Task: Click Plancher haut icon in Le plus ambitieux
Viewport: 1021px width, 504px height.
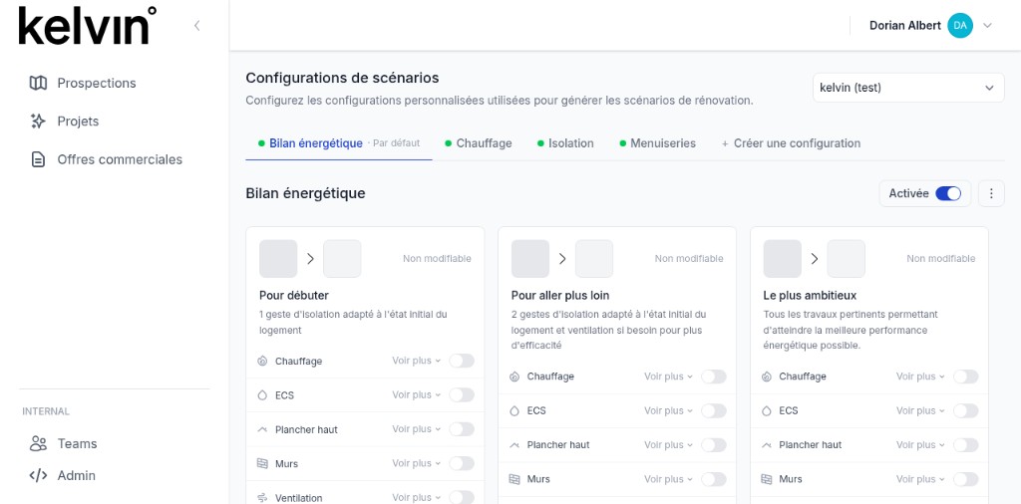Action: tap(767, 445)
